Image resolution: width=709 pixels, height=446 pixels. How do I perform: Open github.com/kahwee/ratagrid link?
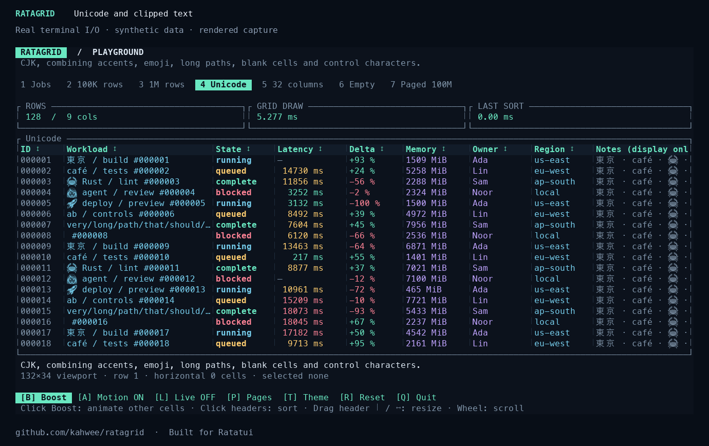[80, 432]
